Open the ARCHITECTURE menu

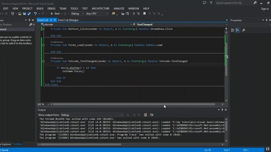(x=100, y=8)
